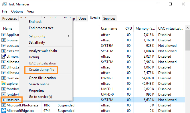The image size is (190, 113).
Task: Choose Go to service(s)
Action: coord(40,97)
